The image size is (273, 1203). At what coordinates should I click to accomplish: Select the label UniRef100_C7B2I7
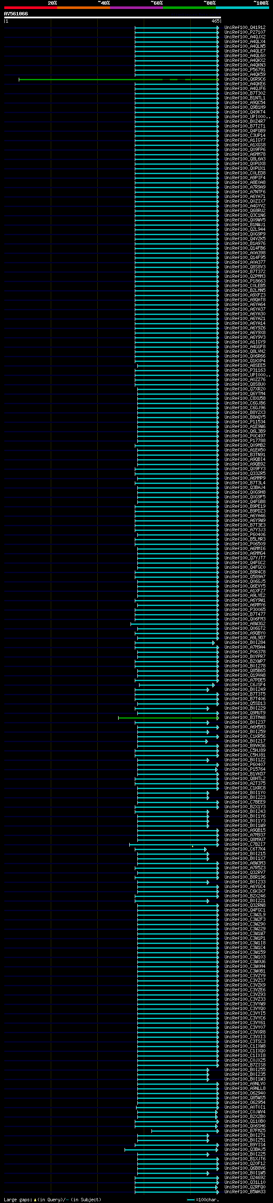(x=244, y=845)
